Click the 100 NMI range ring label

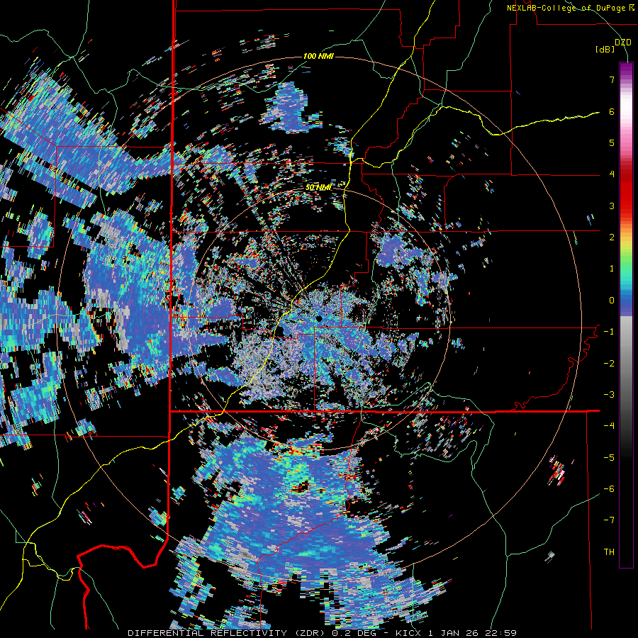(318, 56)
